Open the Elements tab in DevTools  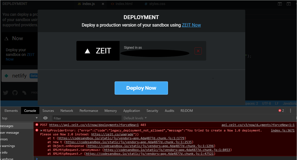coord(11,110)
